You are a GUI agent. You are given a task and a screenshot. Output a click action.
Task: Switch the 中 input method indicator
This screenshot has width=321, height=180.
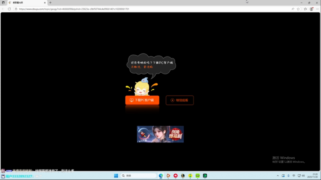click(294, 176)
